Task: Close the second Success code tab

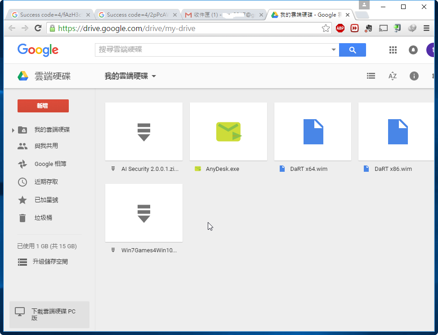Action: [x=175, y=15]
